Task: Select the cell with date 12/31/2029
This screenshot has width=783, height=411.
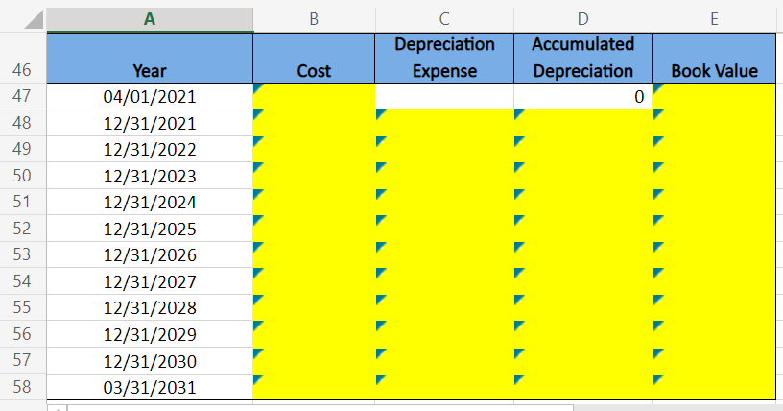Action: click(x=150, y=334)
